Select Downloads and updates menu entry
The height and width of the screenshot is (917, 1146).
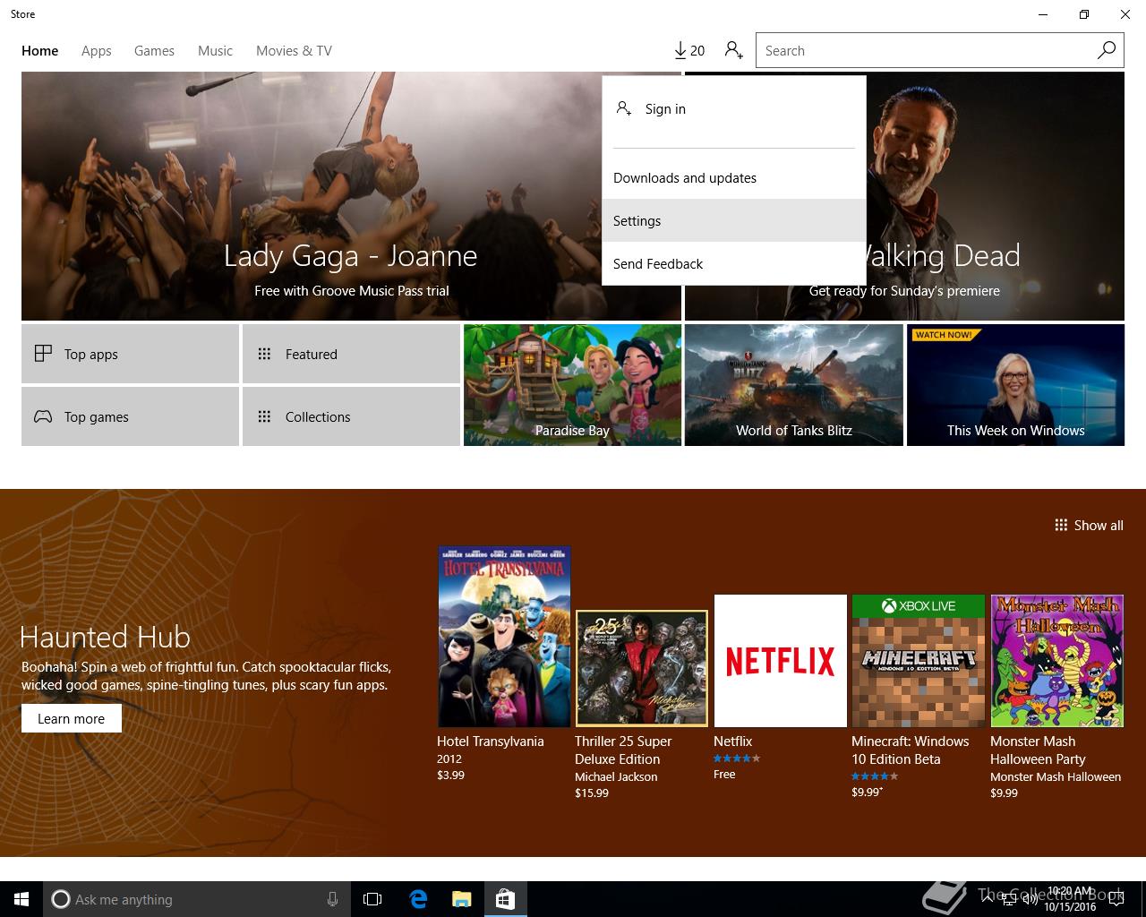pyautogui.click(x=734, y=177)
